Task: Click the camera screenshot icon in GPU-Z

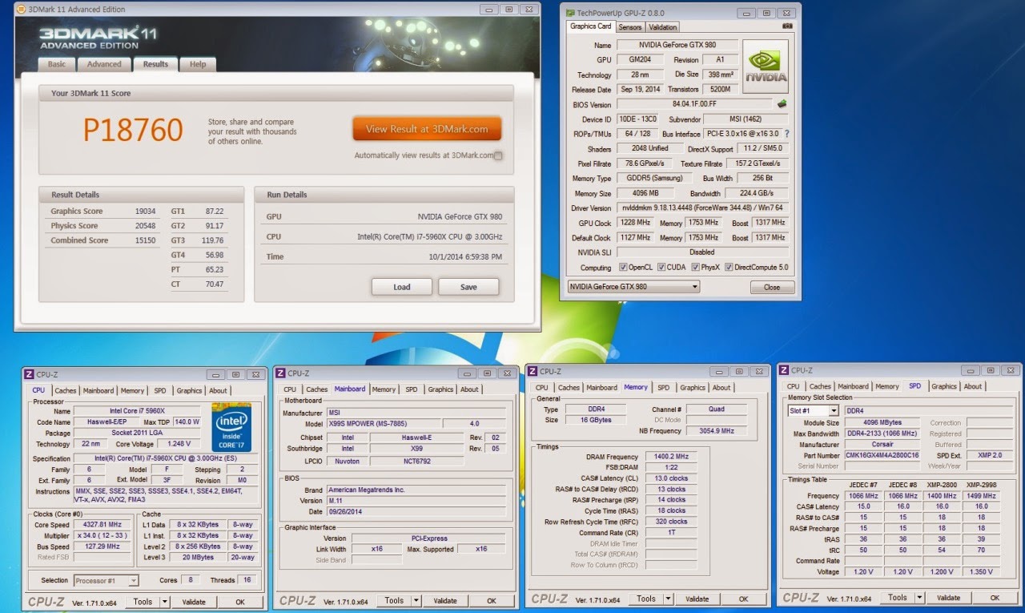Action: click(x=788, y=26)
